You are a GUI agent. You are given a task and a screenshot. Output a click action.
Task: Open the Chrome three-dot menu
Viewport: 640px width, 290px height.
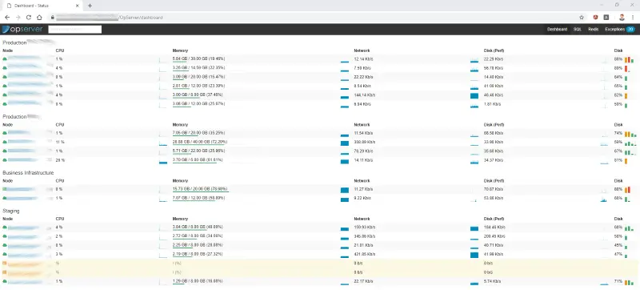[632, 18]
